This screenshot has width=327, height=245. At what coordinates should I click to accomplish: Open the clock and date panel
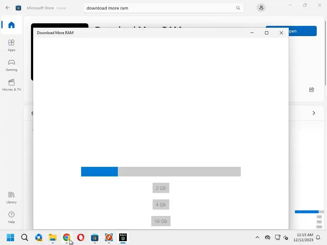[303, 237]
